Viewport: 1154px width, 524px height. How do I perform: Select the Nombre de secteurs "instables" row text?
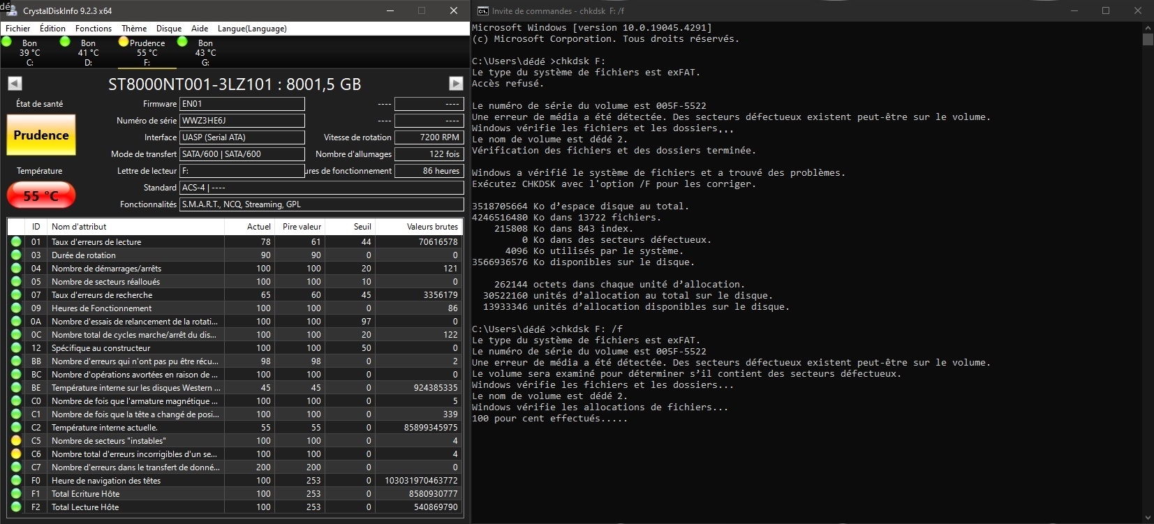click(x=108, y=441)
